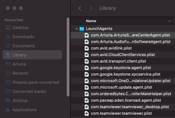Open Documents from Favourites sidebar

[32, 46]
